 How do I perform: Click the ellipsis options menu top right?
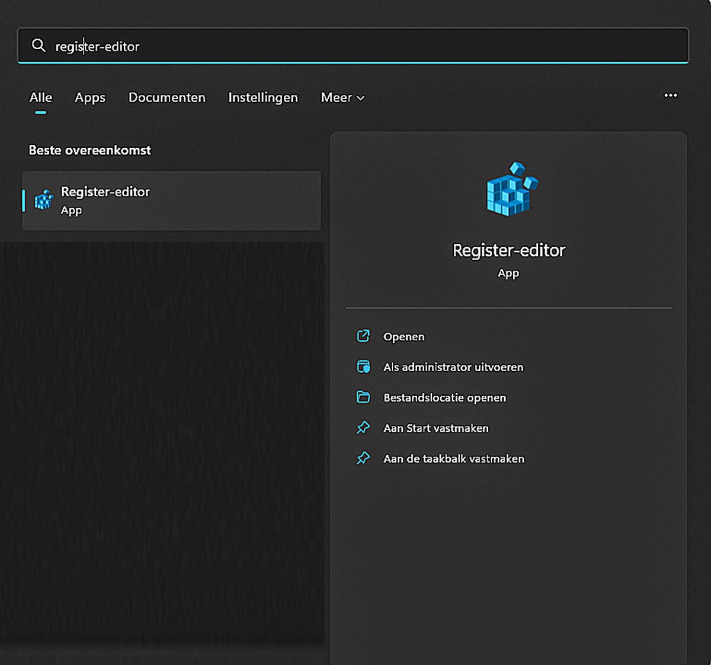tap(671, 95)
